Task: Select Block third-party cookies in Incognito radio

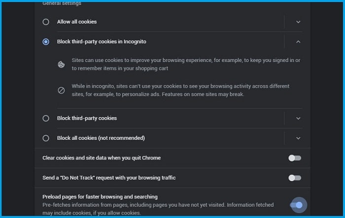Action: pyautogui.click(x=46, y=41)
